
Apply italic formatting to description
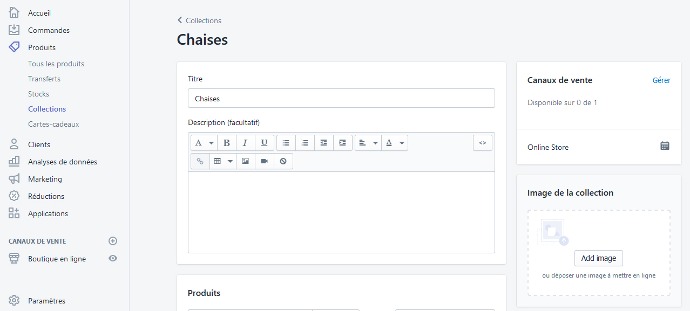pyautogui.click(x=245, y=143)
